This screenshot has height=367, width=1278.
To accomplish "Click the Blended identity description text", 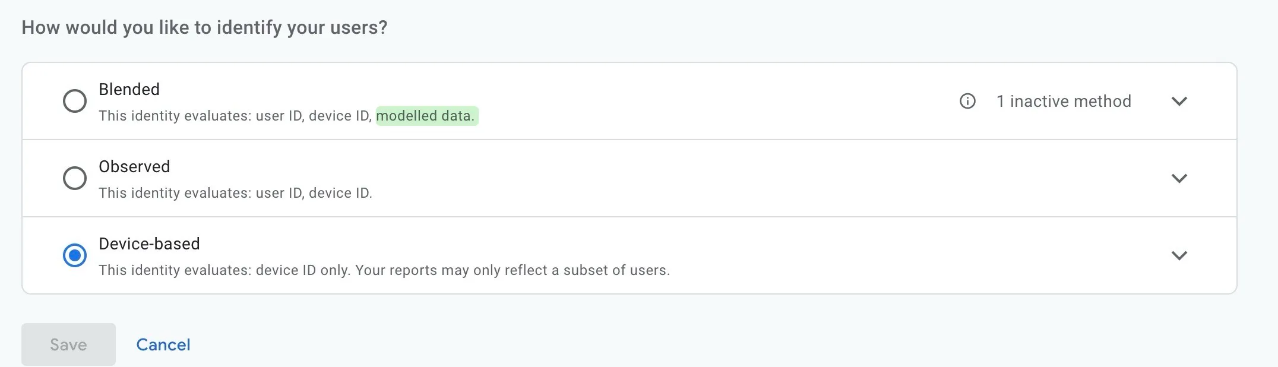I will click(x=238, y=116).
